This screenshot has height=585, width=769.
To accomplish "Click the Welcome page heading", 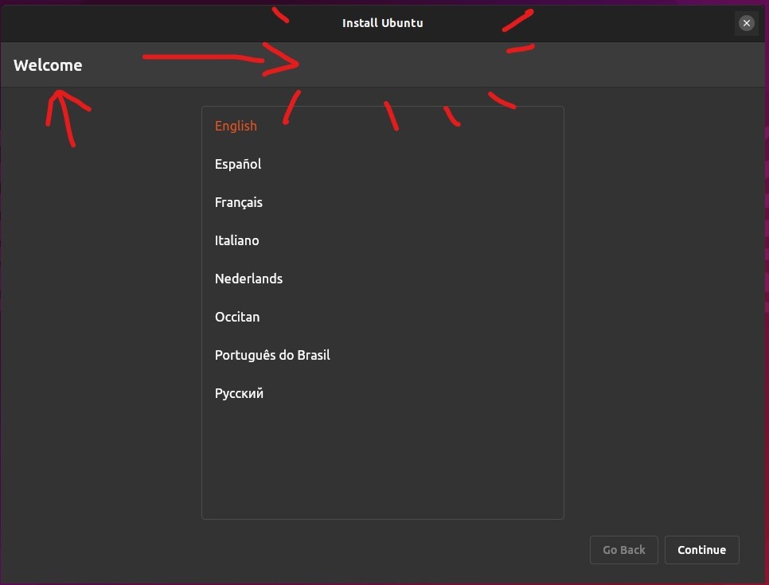I will 48,65.
